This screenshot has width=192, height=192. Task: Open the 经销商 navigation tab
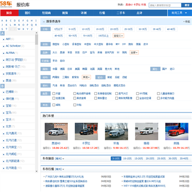pos(46,13)
